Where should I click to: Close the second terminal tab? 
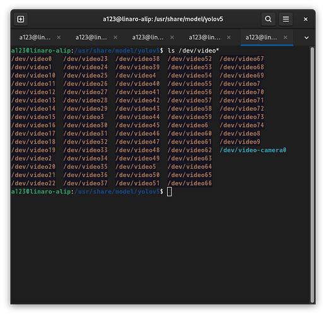pos(115,37)
